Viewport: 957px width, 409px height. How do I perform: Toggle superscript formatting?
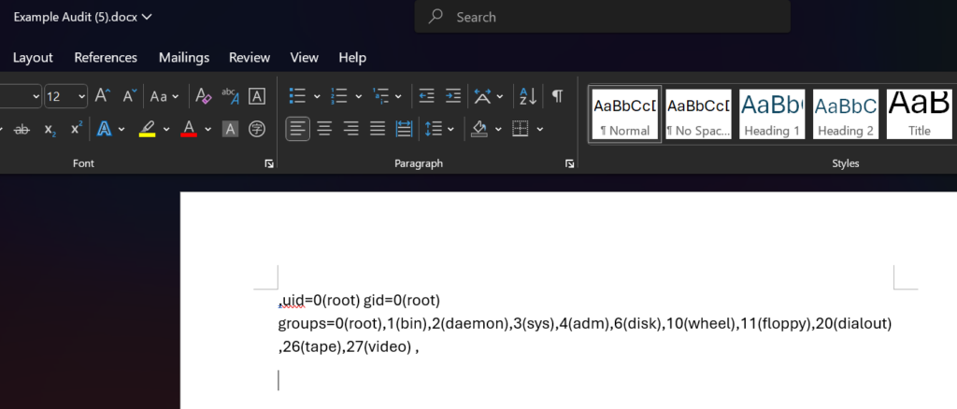(x=77, y=129)
